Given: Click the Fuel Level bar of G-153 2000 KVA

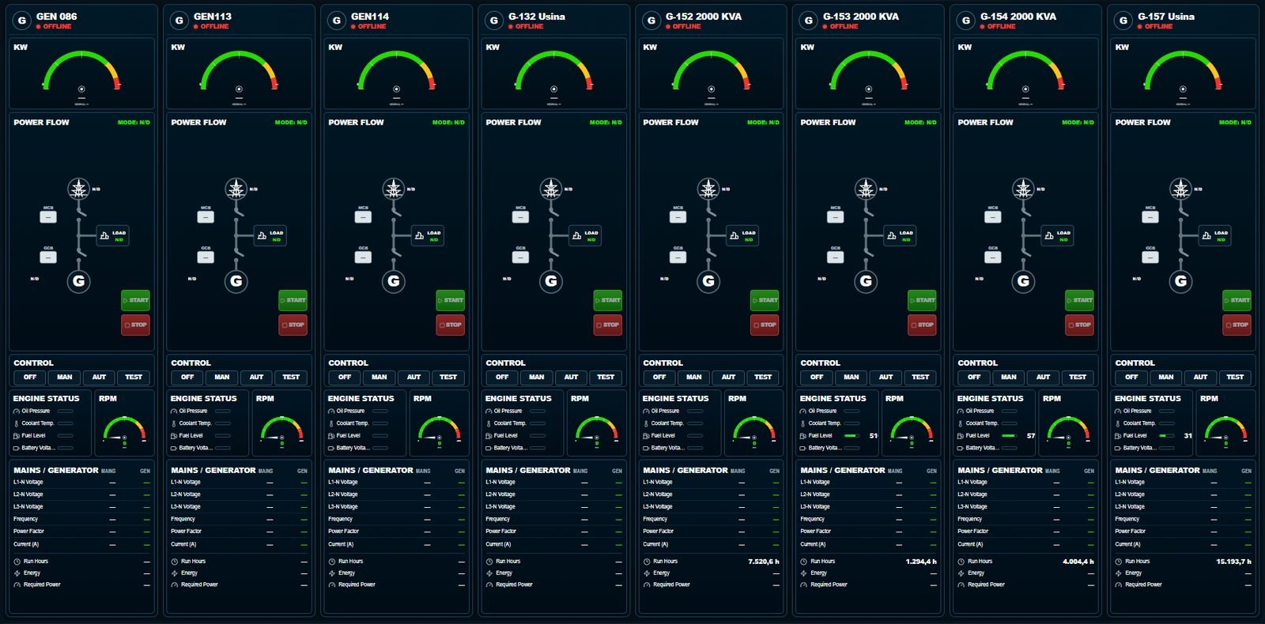Looking at the screenshot, I should [x=852, y=435].
